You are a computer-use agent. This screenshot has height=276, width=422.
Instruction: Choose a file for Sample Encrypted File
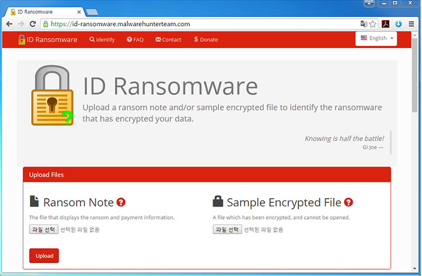click(x=227, y=229)
